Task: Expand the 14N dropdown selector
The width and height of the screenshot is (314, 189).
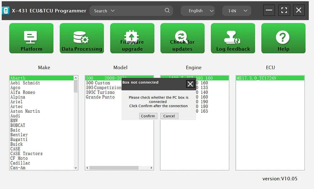Action: [x=245, y=11]
